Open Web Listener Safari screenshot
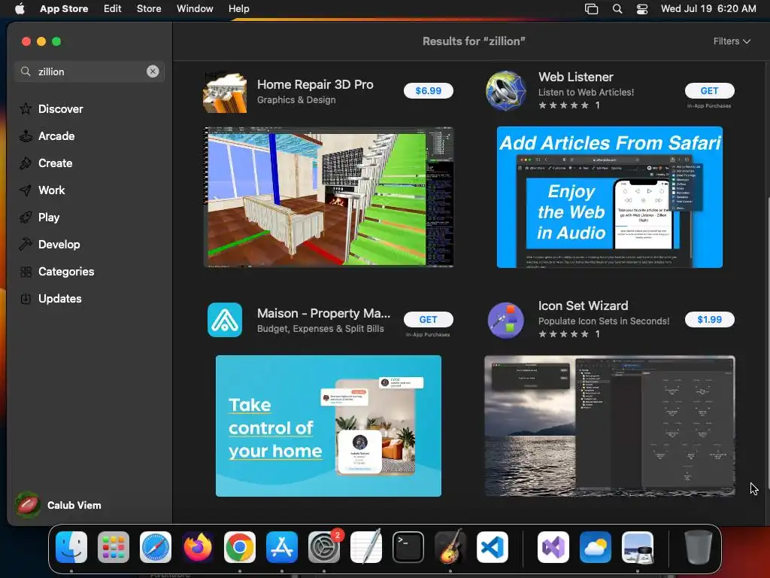Image resolution: width=770 pixels, height=578 pixels. (x=609, y=197)
